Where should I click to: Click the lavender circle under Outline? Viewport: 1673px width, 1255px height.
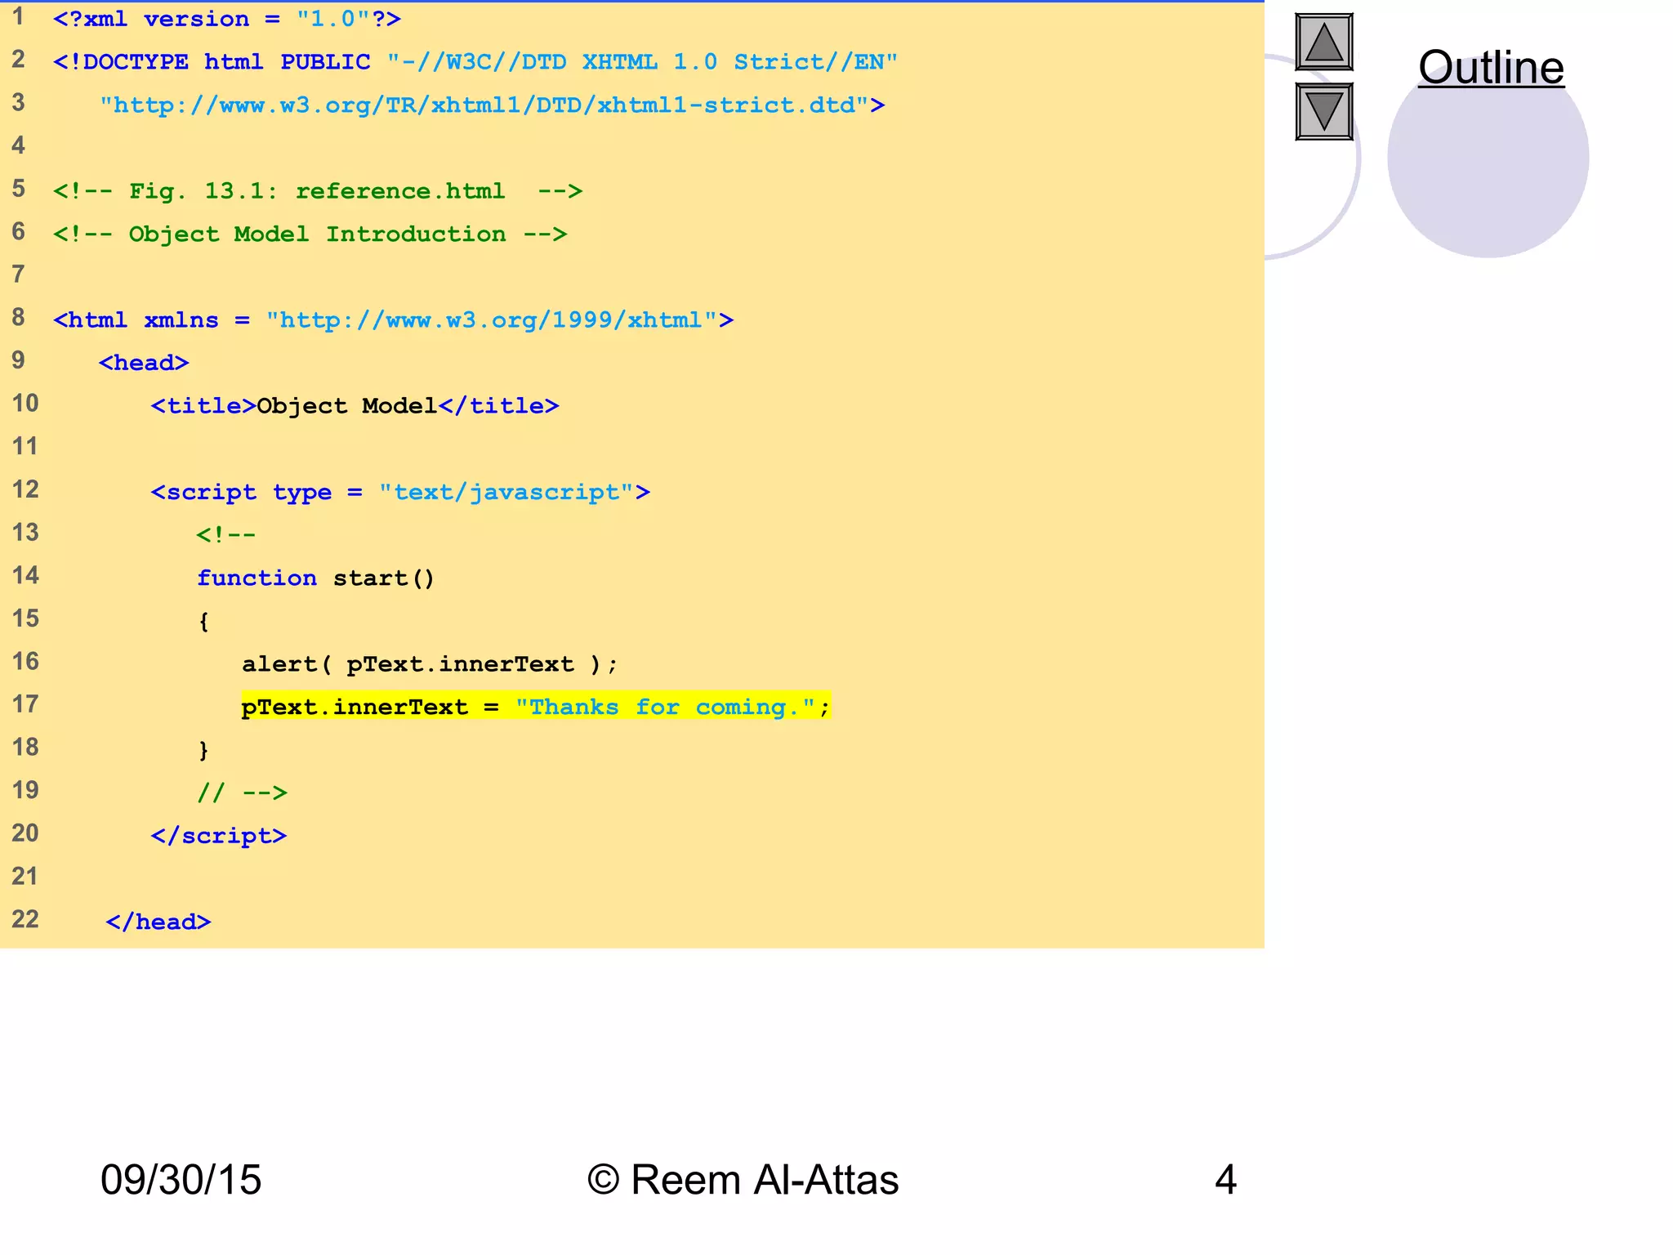click(1488, 167)
